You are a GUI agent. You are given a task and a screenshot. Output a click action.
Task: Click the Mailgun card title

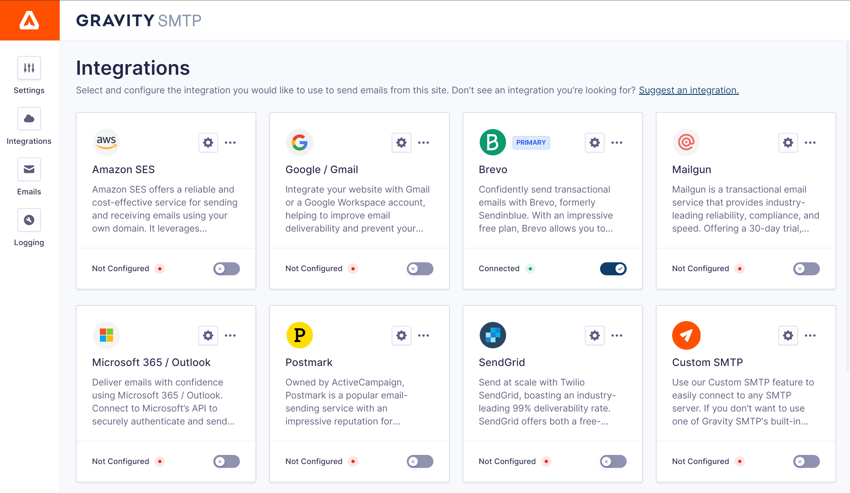coord(691,169)
